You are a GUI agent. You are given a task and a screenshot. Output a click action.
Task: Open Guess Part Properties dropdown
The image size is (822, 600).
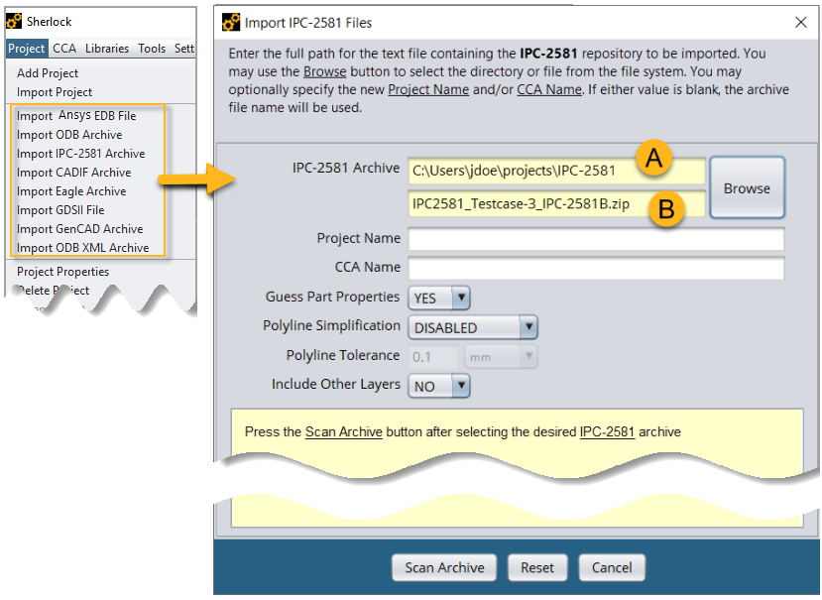(x=439, y=299)
